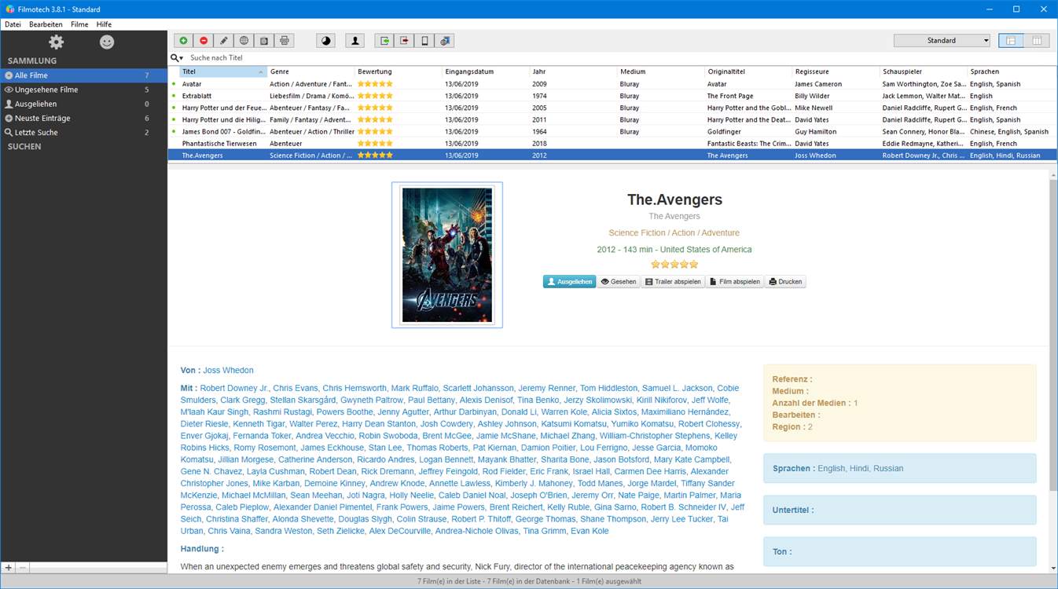The height and width of the screenshot is (589, 1058).
Task: Open the Joss Whedon director link
Action: (x=228, y=371)
